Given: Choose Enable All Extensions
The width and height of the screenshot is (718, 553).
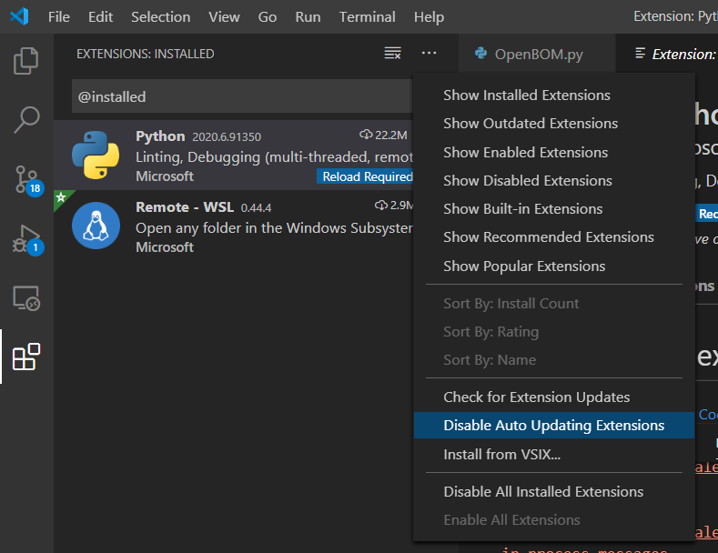Looking at the screenshot, I should tap(554, 520).
